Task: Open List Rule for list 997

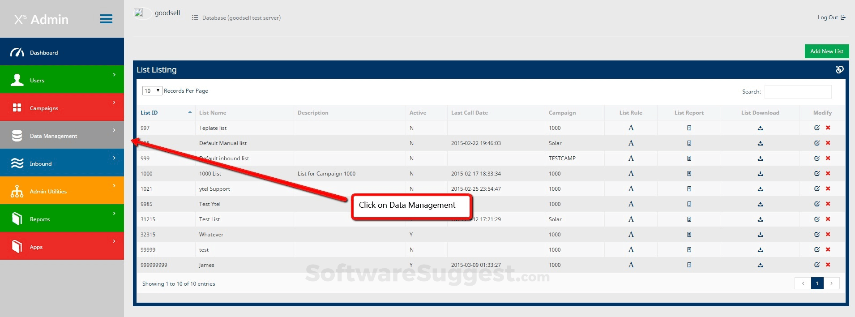Action: [x=631, y=128]
